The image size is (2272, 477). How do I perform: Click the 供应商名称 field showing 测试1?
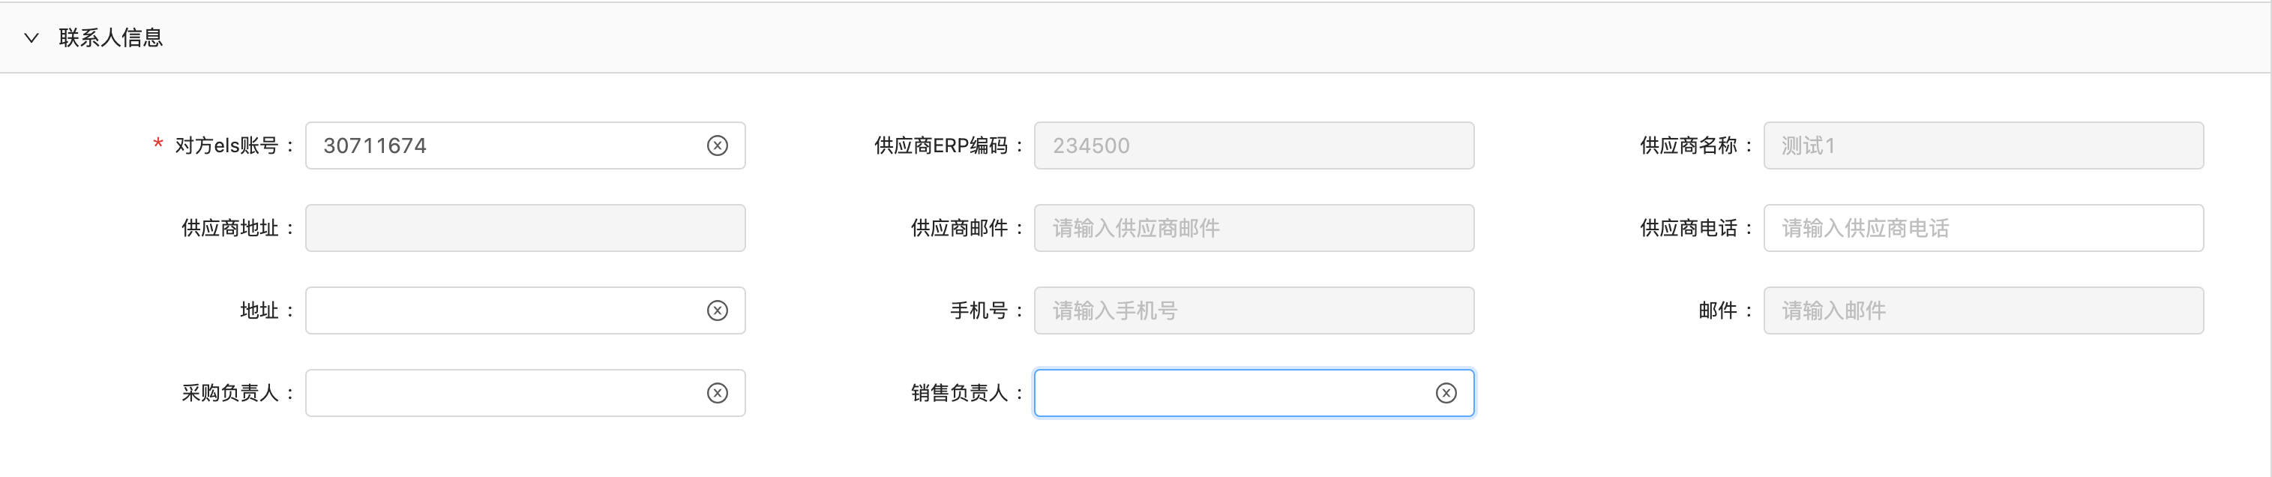tap(1983, 145)
